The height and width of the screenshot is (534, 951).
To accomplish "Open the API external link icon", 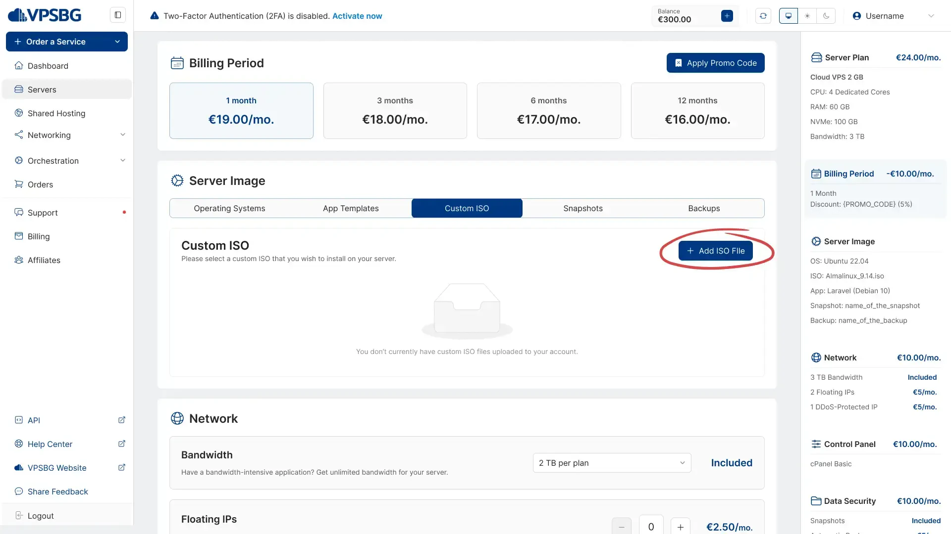I will [x=122, y=420].
